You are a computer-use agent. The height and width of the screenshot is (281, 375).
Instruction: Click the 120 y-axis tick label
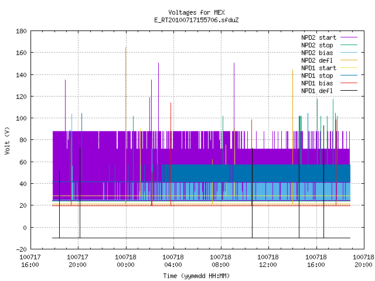point(21,97)
